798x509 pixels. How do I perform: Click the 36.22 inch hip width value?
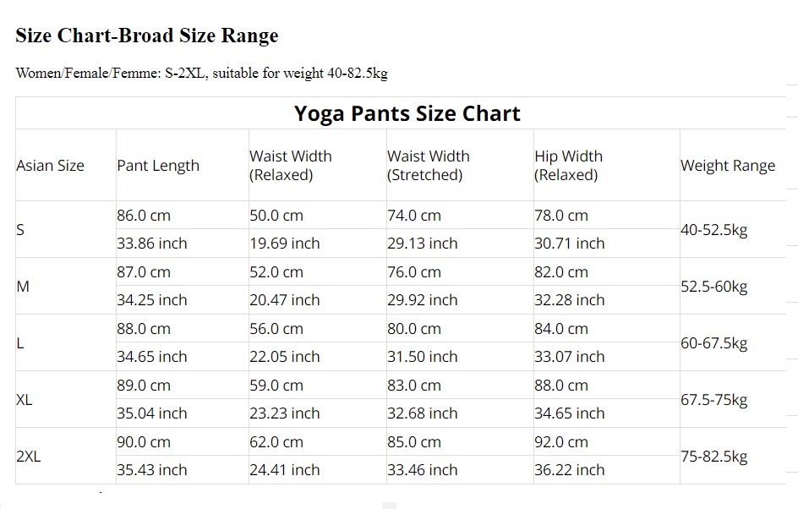570,470
